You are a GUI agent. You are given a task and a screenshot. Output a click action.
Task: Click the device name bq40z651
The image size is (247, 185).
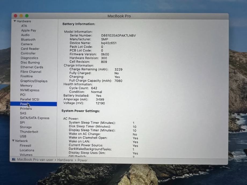coord(109,43)
